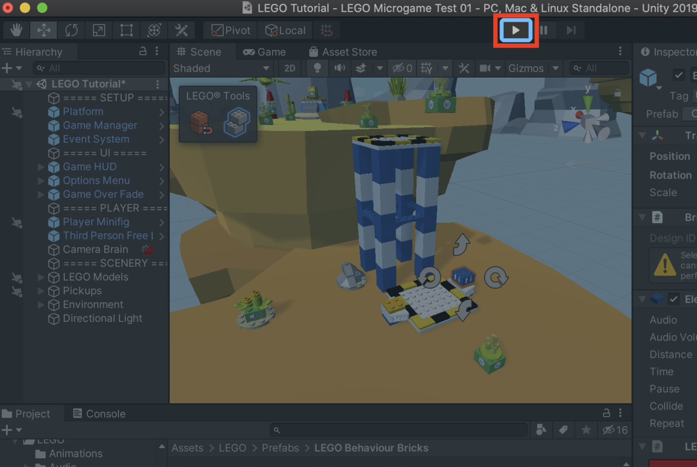Open Project favorites star icon
Viewport: 697px width, 467px height.
point(586,430)
